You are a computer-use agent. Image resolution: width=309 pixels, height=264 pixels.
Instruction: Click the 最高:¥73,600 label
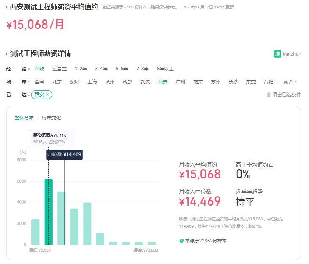(146, 250)
